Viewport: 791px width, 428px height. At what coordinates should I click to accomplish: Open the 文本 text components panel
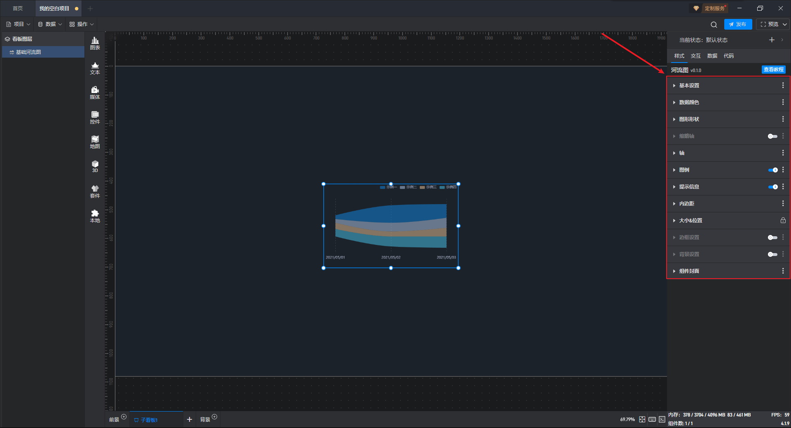(95, 68)
